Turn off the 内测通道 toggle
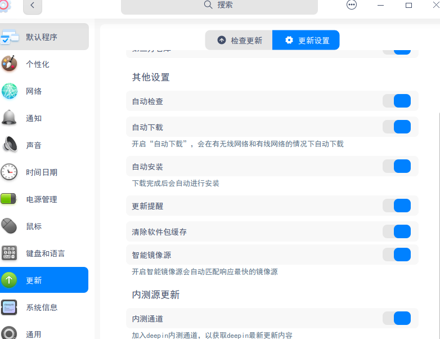Image resolution: width=440 pixels, height=339 pixels. (x=397, y=318)
